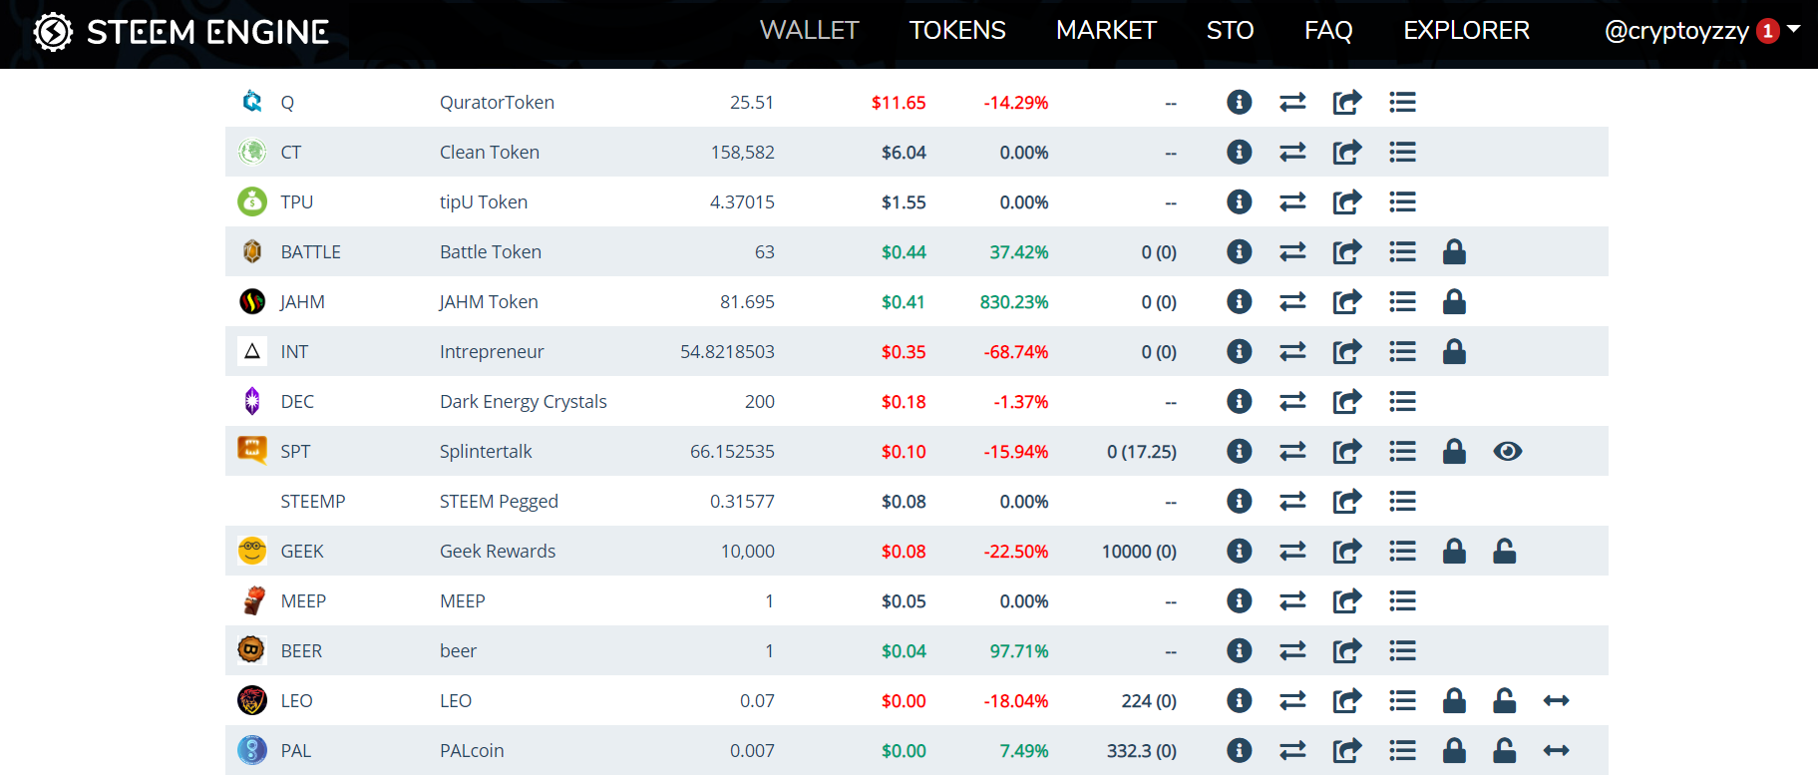1818x777 pixels.
Task: Click the Steem Engine logo
Action: [182, 32]
